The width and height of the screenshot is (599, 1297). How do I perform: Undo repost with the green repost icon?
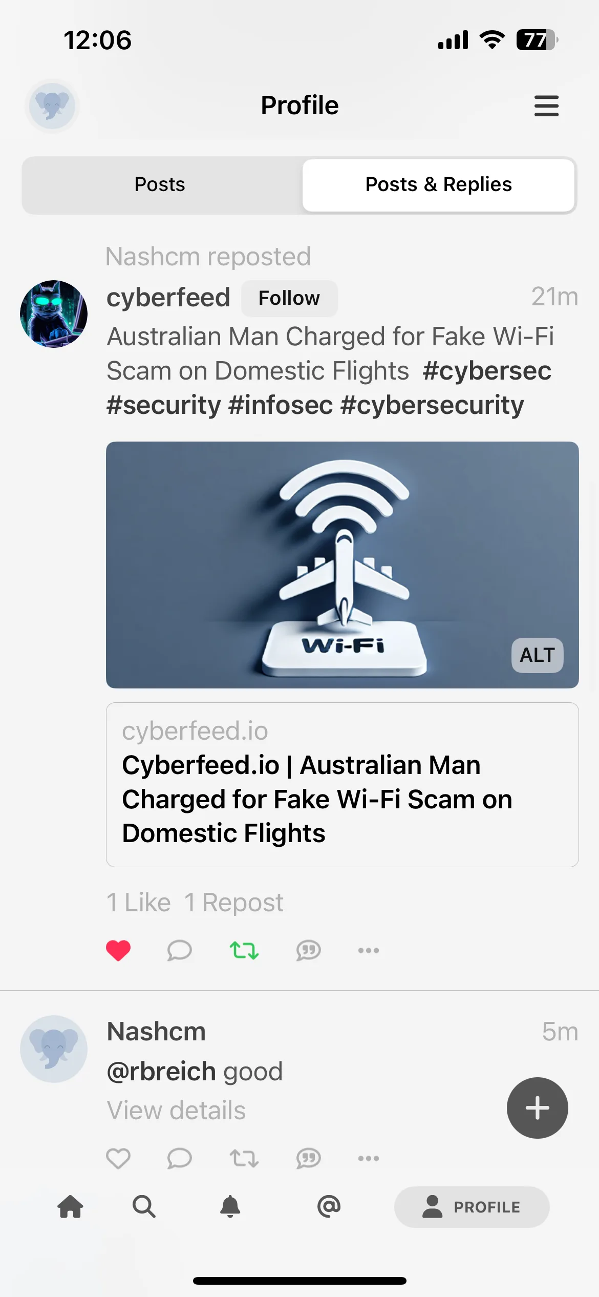click(x=244, y=951)
